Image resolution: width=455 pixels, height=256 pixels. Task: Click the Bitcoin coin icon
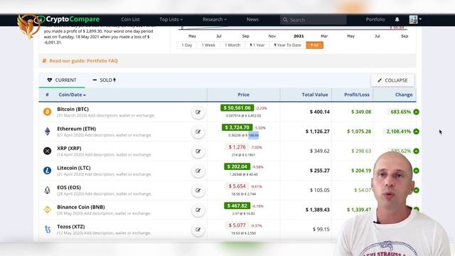point(48,112)
